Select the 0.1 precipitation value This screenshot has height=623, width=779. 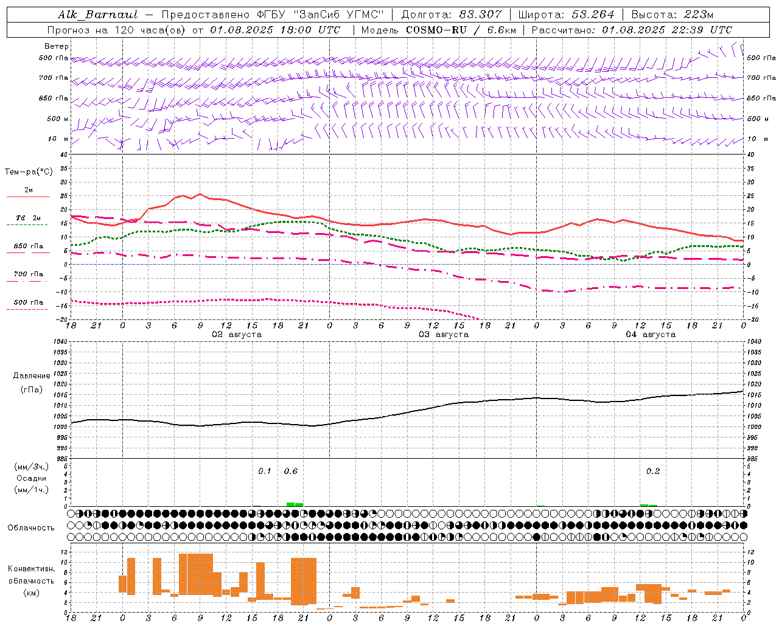pos(264,472)
